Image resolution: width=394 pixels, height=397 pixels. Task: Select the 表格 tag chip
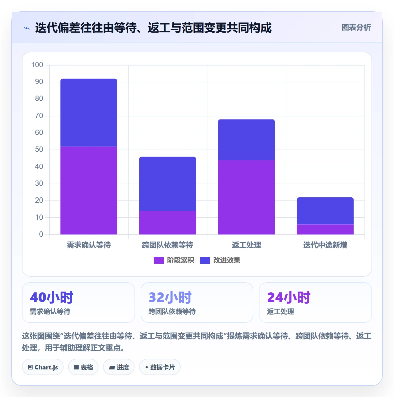83,367
